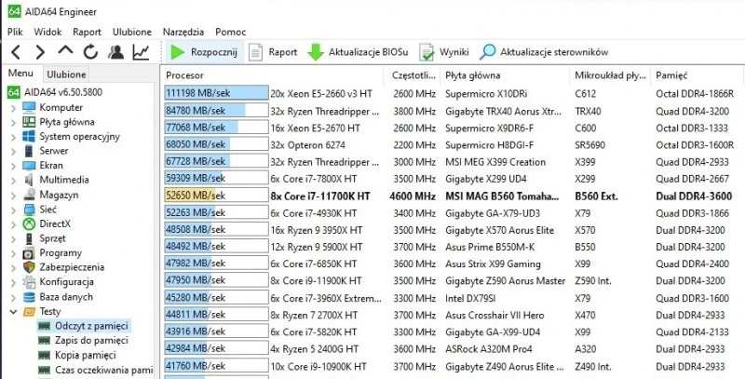
Task: Open the user profile icon in toolbar
Action: point(115,52)
